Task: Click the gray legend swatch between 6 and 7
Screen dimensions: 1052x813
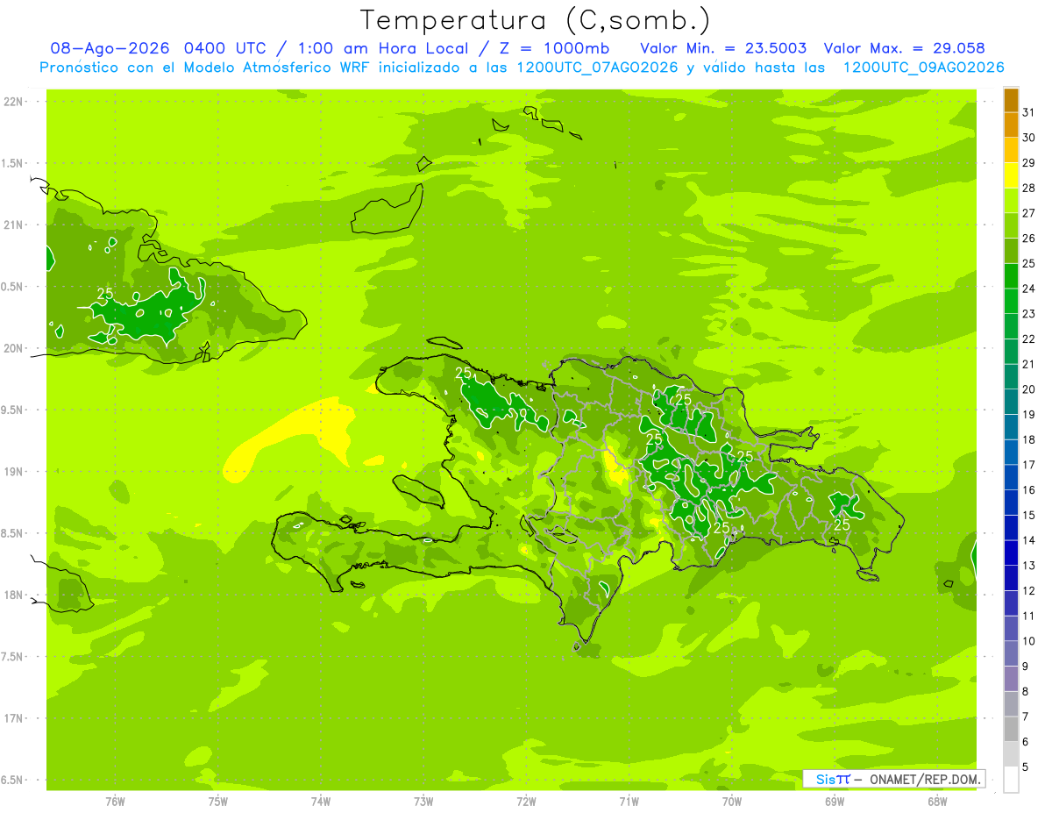Action: click(1011, 729)
